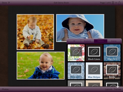Switch to the All themes tab
123x92 pixels.
tap(74, 41)
